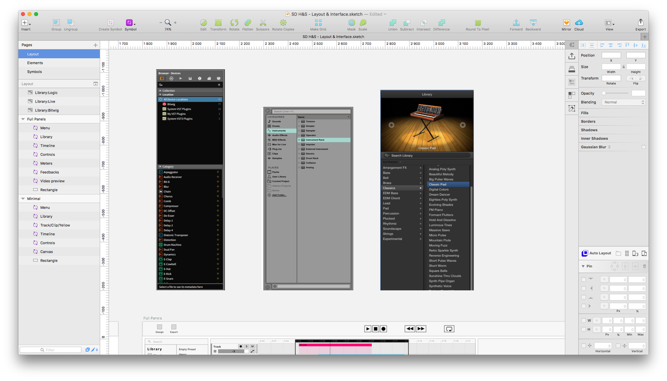
Task: Collapse the Pin section triangle
Action: pos(583,266)
